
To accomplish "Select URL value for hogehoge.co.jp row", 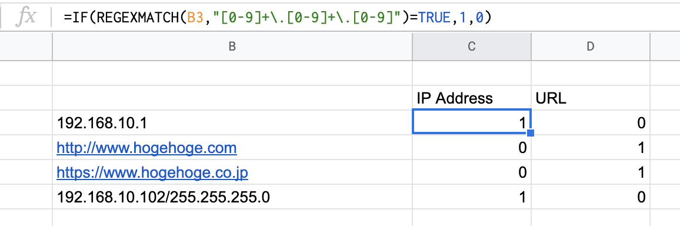I will pyautogui.click(x=590, y=172).
